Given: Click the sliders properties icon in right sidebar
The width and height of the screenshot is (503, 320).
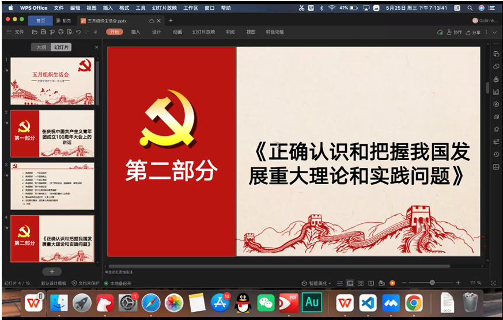Looking at the screenshot, I should tap(496, 142).
